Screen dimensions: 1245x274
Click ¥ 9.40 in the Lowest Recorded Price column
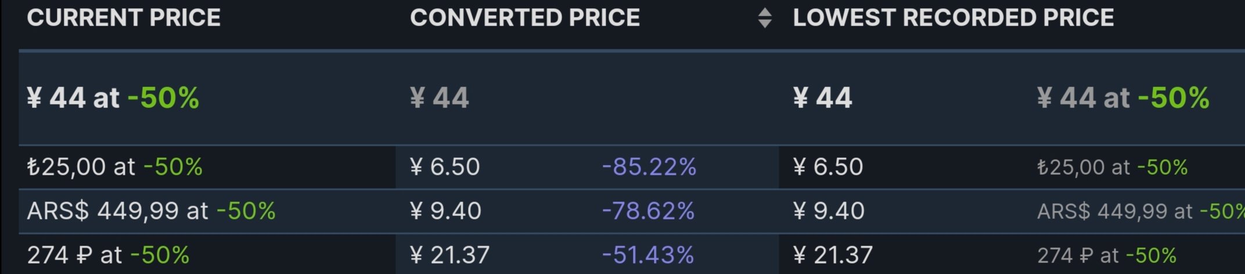point(829,211)
